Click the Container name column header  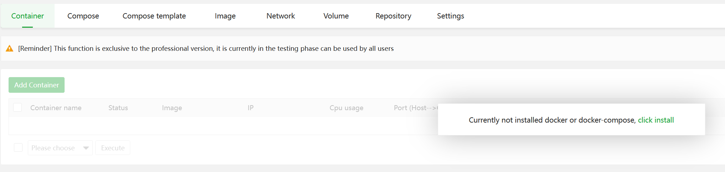56,108
